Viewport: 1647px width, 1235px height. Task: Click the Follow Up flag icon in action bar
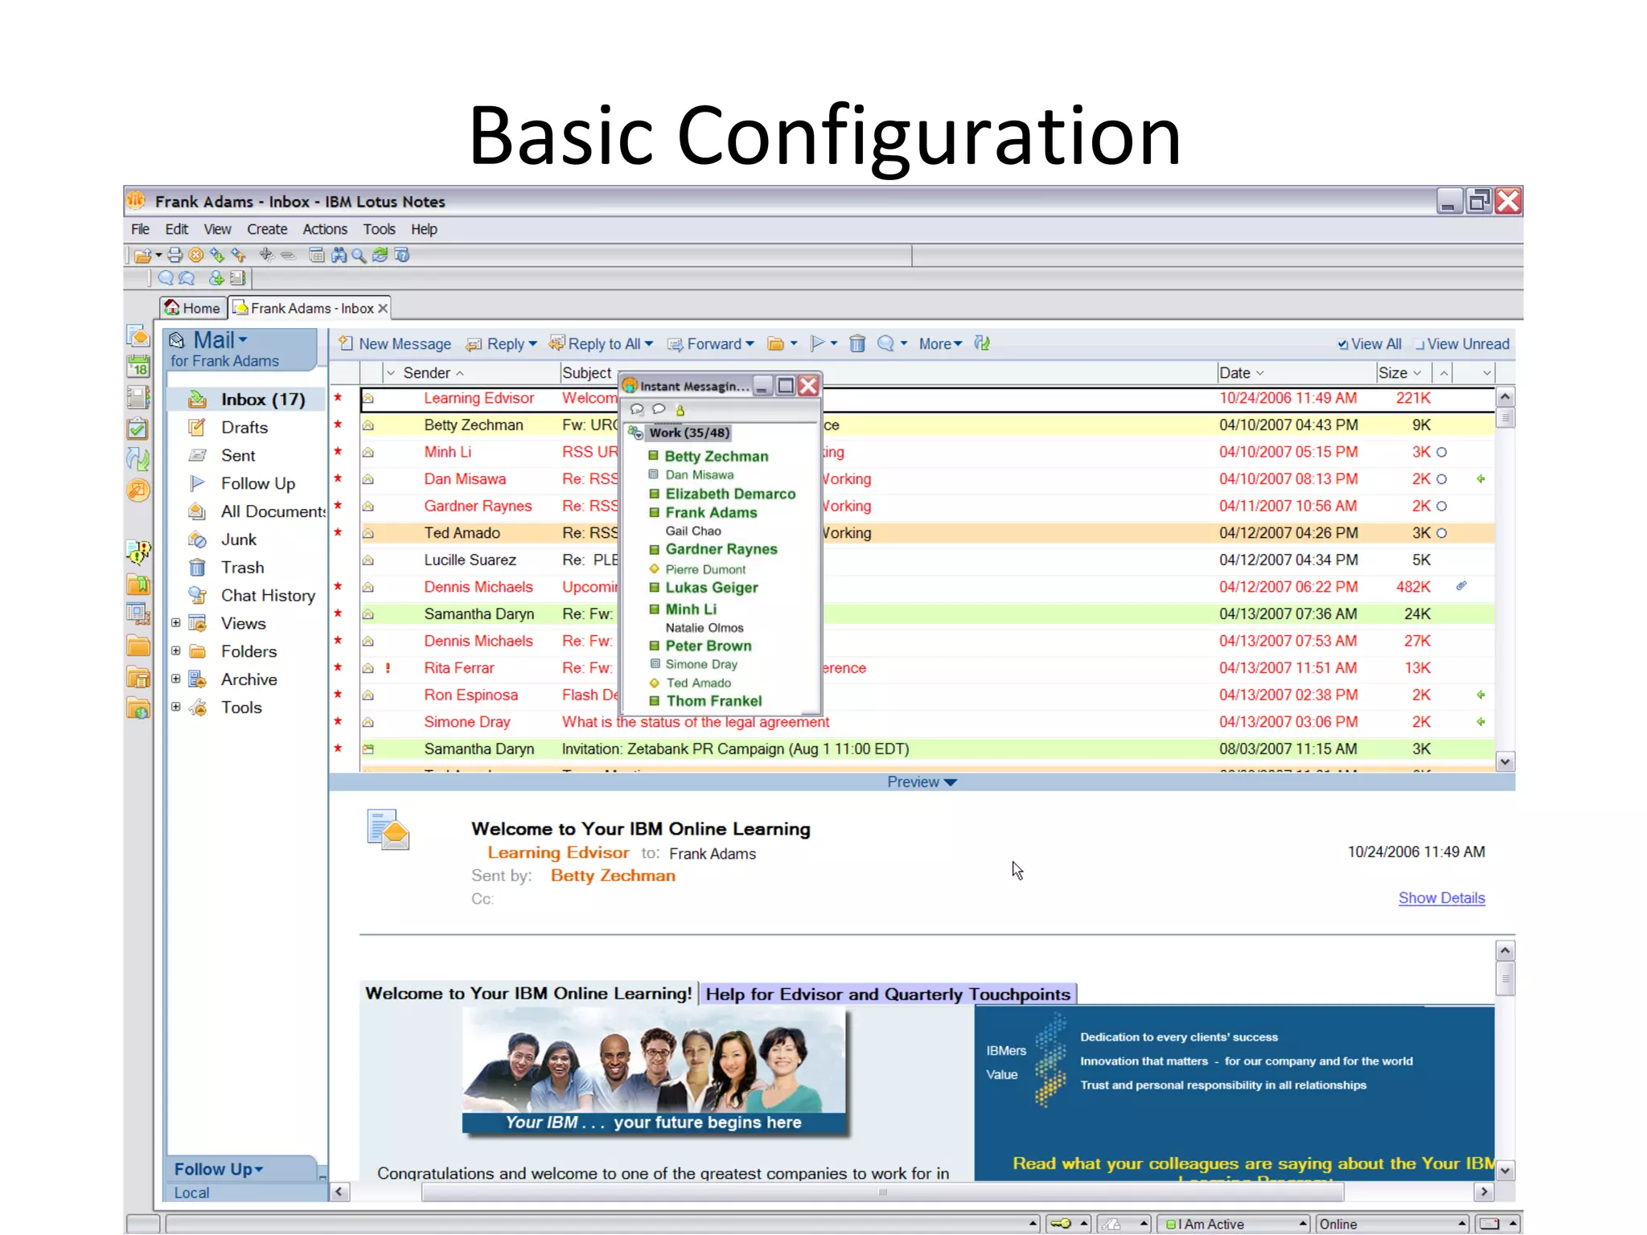coord(818,344)
